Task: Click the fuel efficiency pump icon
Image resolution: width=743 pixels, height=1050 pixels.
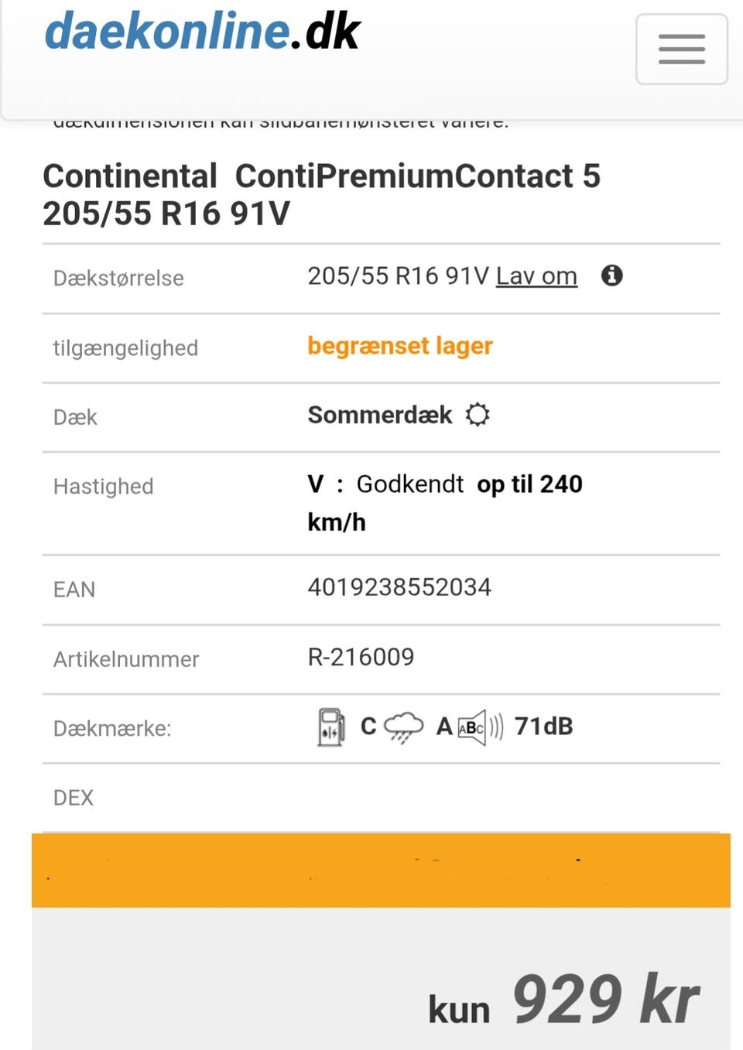Action: pyautogui.click(x=331, y=727)
